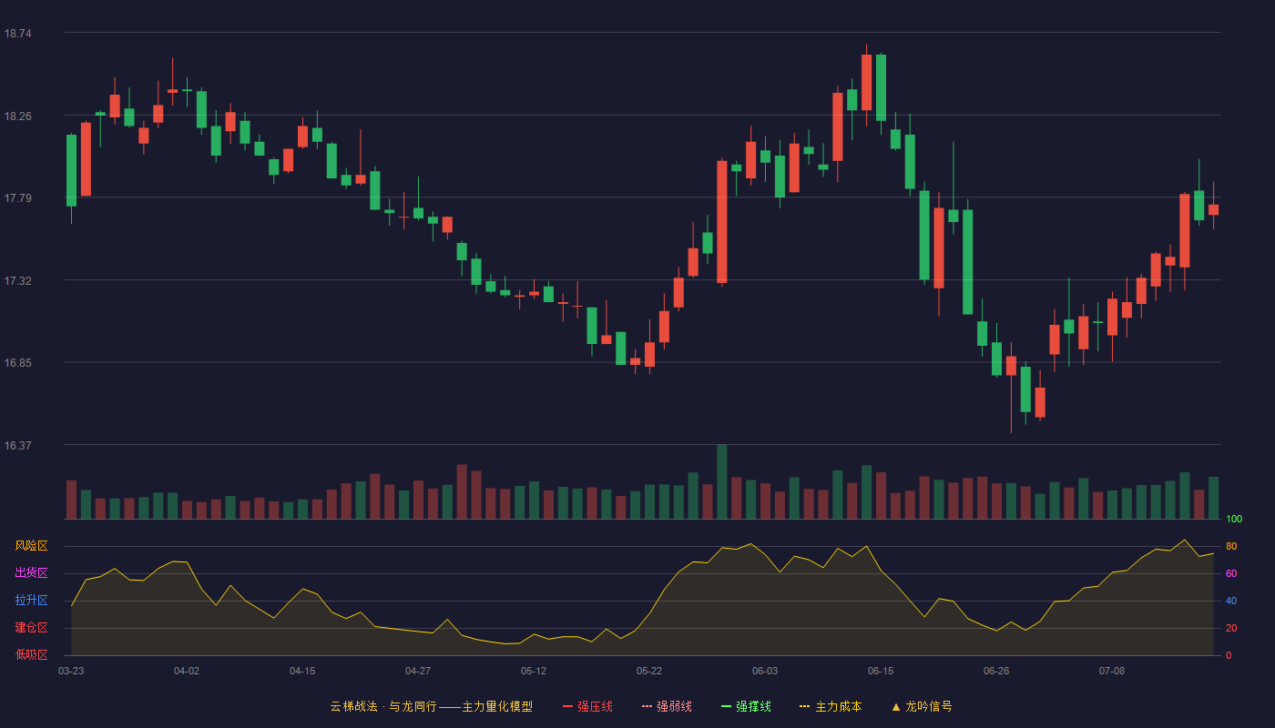Click the 18.74 price axis label
Viewport: 1275px width, 728px height.
coord(18,34)
